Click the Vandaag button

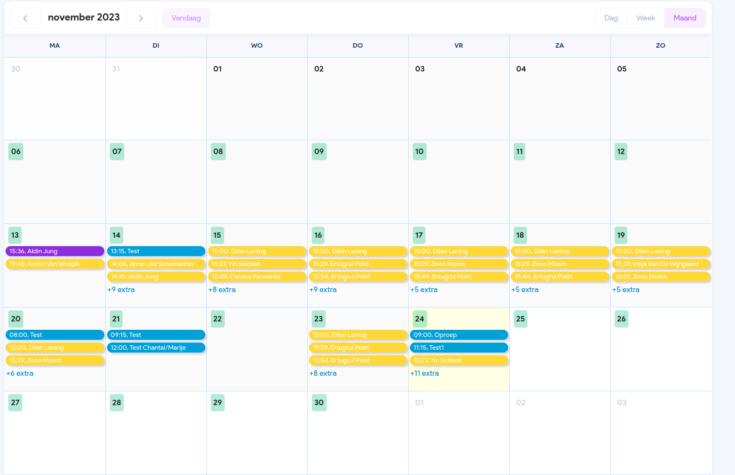pos(186,18)
